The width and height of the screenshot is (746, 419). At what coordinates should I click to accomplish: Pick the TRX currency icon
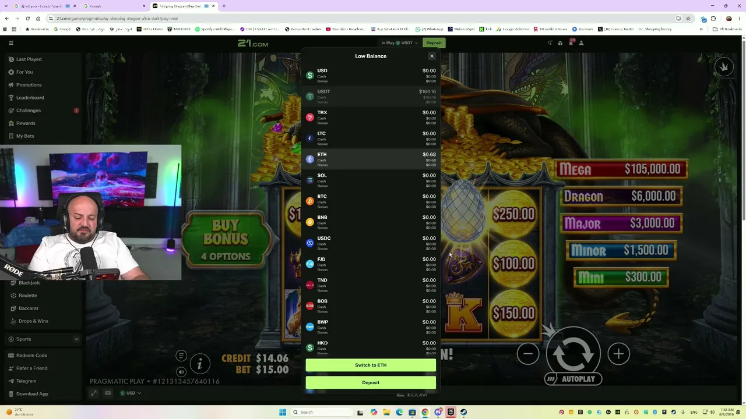point(310,117)
